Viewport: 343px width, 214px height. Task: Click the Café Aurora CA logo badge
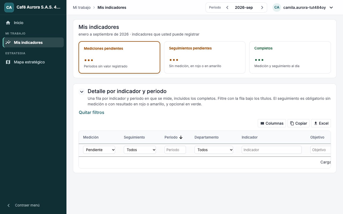coord(9,7)
